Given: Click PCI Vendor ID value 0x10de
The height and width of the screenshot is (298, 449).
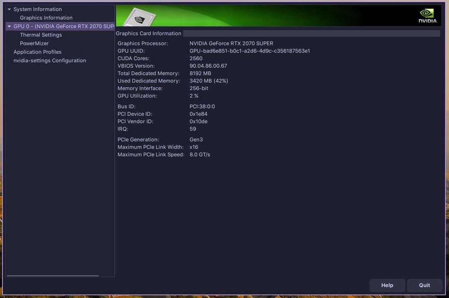Looking at the screenshot, I should tap(198, 121).
